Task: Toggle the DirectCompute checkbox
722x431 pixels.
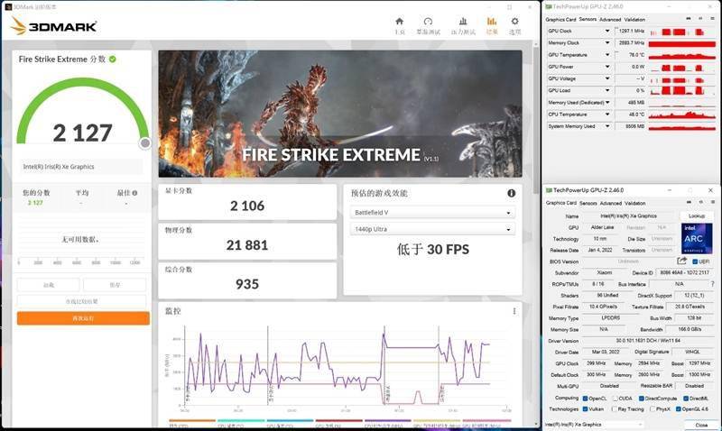Action: 642,399
